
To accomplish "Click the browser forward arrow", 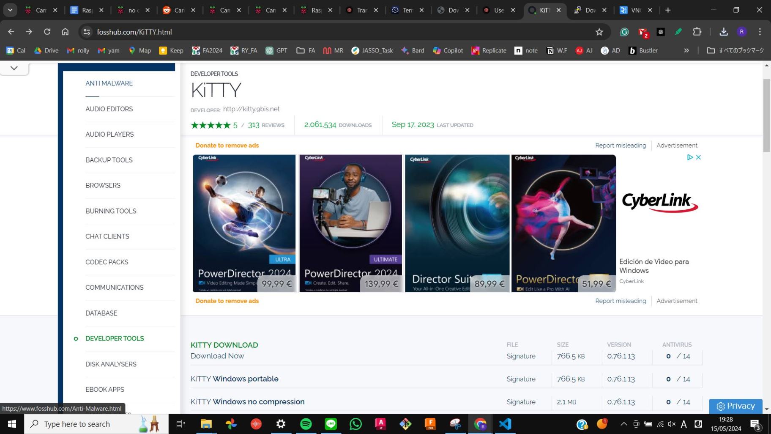I will pyautogui.click(x=29, y=32).
